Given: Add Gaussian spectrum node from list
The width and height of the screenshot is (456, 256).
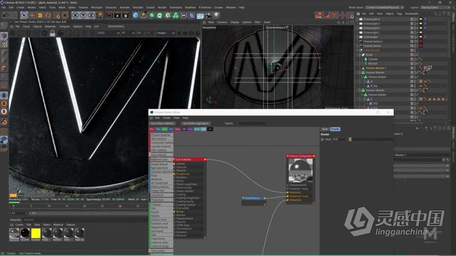Looking at the screenshot, I should tap(161, 172).
